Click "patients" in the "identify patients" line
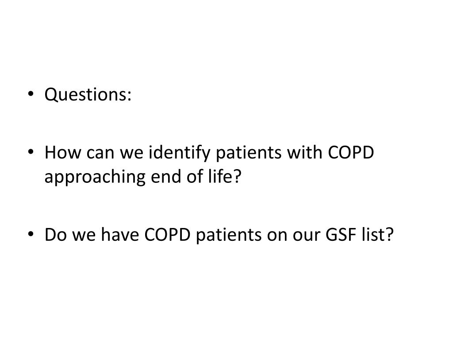 [x=249, y=153]
